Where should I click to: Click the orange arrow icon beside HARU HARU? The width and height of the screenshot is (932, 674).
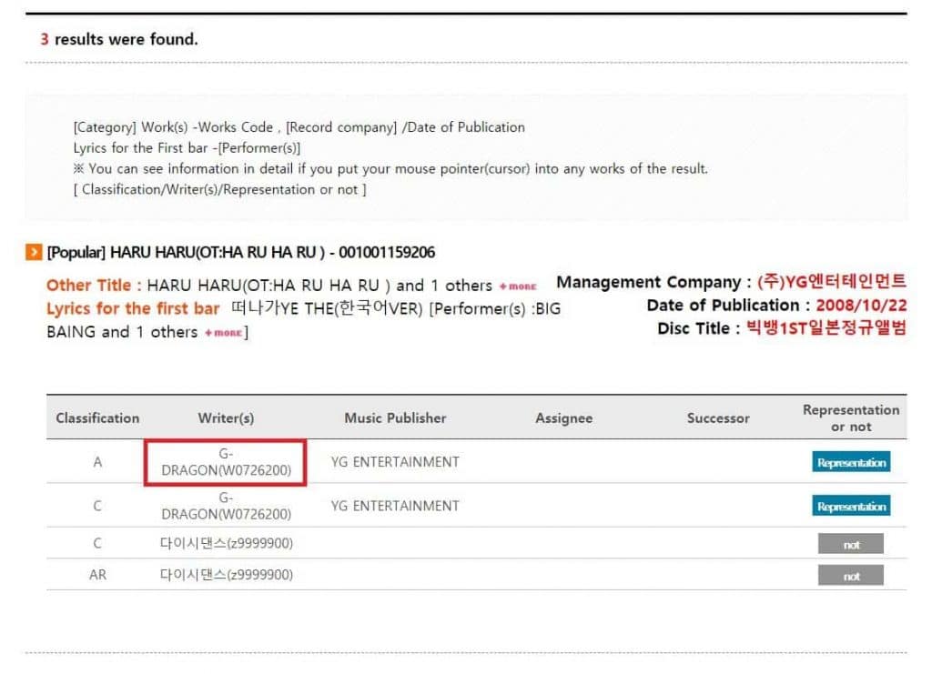click(x=33, y=253)
